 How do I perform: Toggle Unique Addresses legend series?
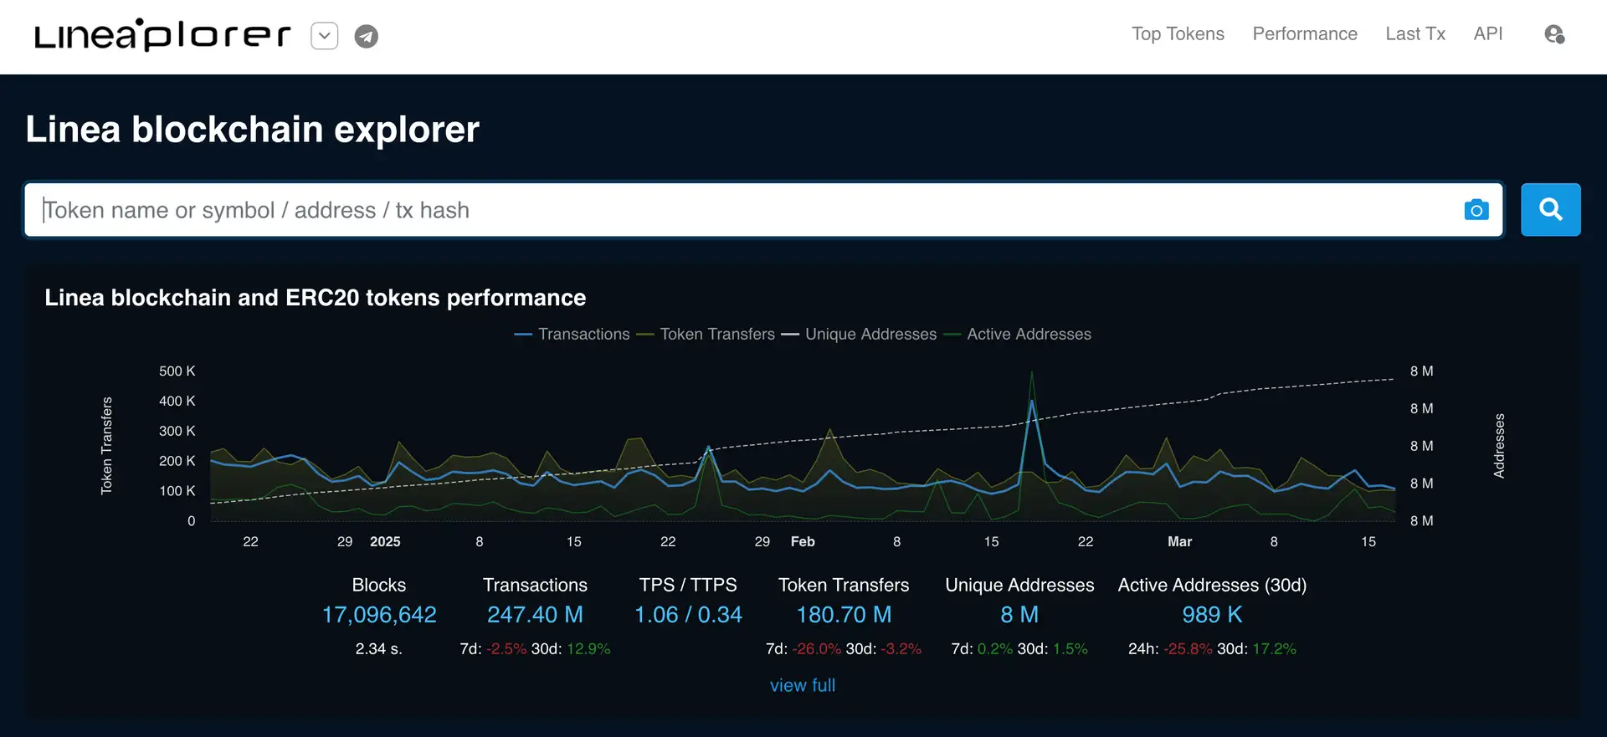coord(860,335)
